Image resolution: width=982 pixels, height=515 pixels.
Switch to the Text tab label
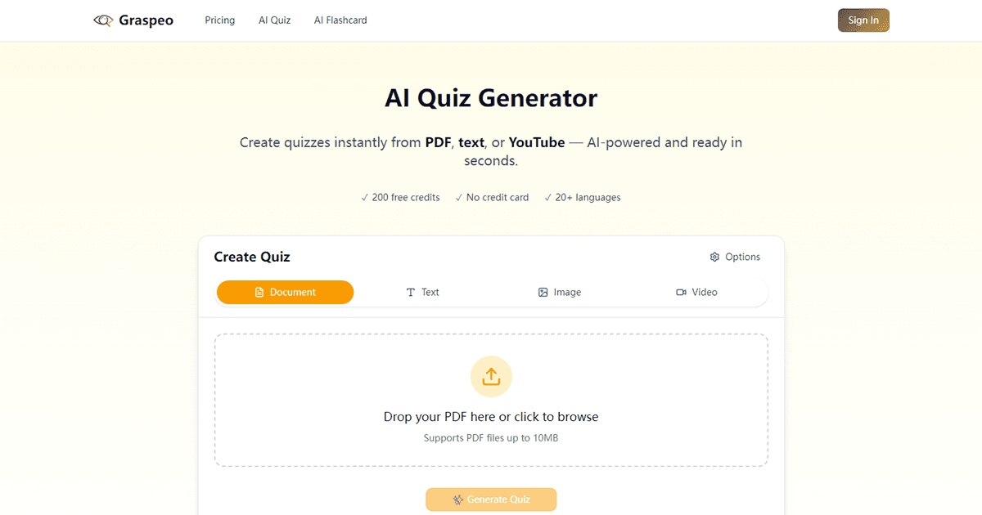(x=430, y=292)
